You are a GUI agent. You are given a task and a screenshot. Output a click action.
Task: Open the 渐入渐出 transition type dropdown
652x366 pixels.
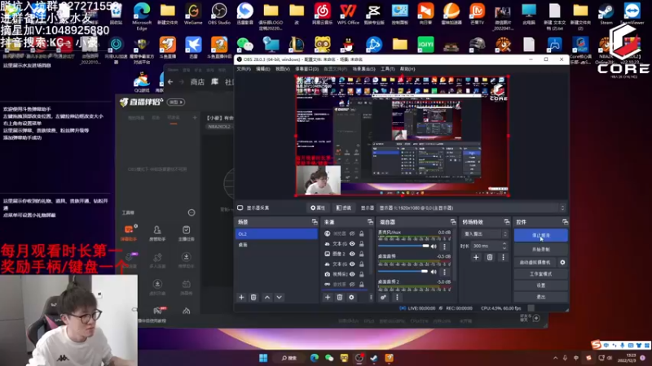coord(484,234)
